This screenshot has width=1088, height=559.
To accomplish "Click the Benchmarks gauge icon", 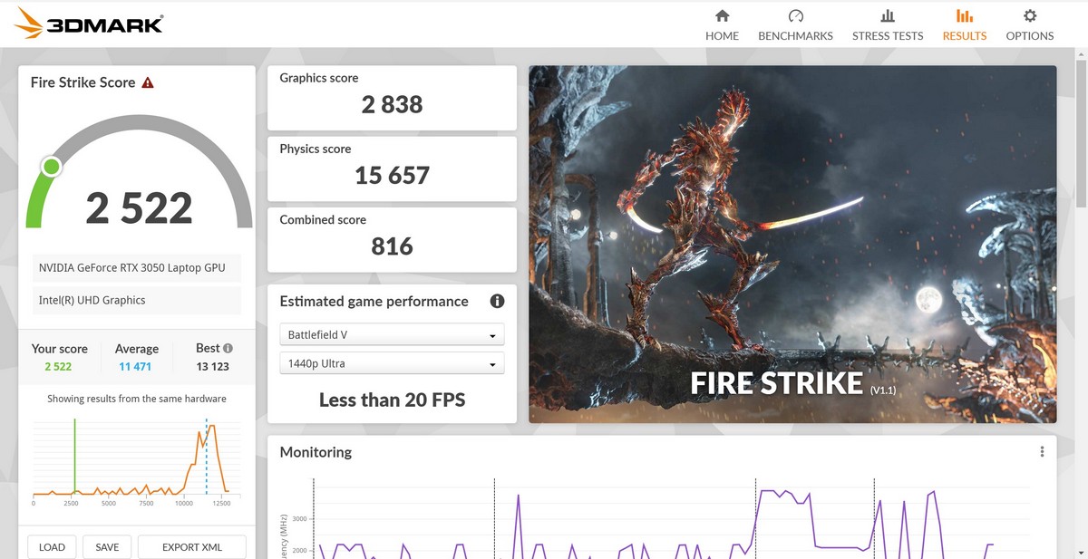I will 795,16.
